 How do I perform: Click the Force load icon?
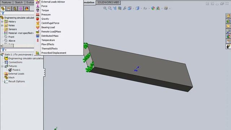[x=38, y=6]
